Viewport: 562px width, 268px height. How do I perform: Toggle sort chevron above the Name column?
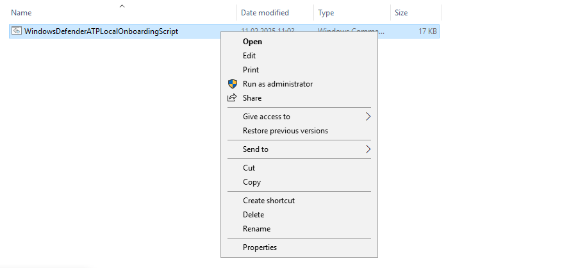pos(122,6)
